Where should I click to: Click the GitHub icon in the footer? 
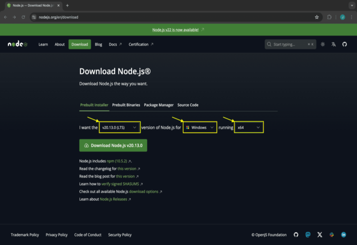[296, 235]
